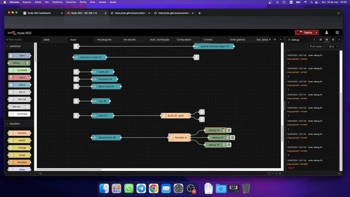Open Finder from the Dock

pyautogui.click(x=104, y=188)
